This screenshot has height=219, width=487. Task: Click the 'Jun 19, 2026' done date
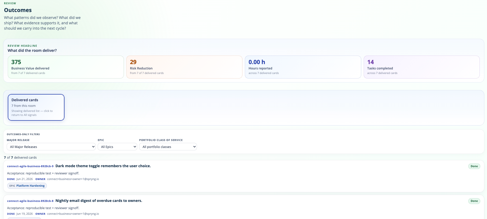click(x=25, y=214)
